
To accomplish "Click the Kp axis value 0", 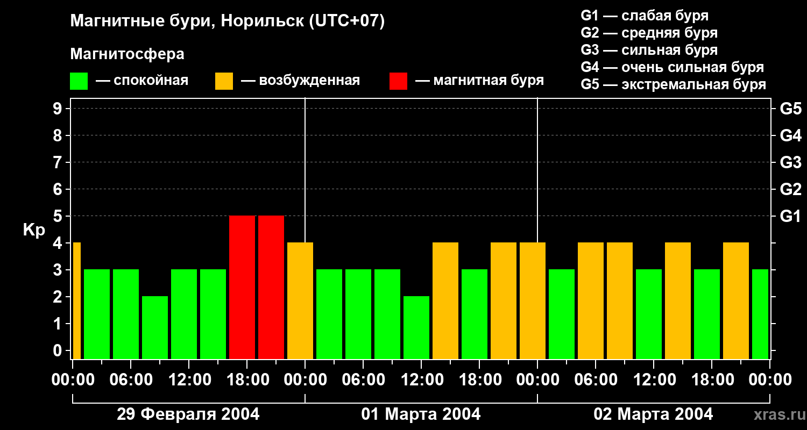I will (59, 351).
